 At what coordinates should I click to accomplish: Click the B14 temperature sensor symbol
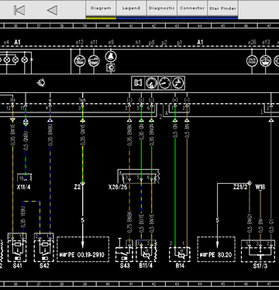(x=180, y=254)
